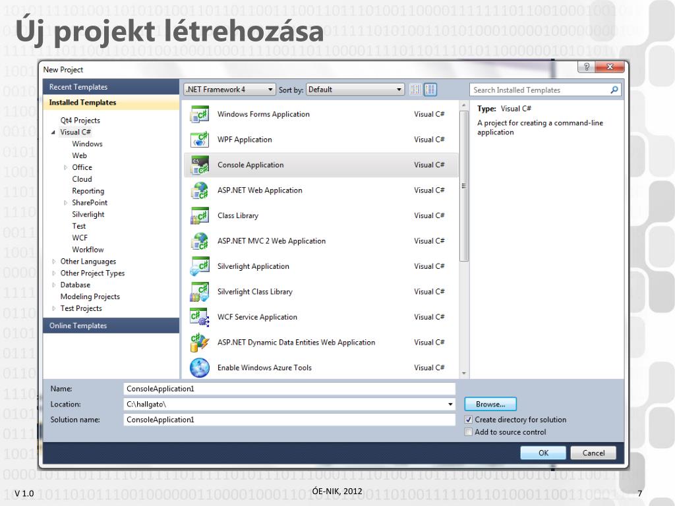675x506 pixels.
Task: Select the "Class Library" template name
Action: click(x=238, y=216)
